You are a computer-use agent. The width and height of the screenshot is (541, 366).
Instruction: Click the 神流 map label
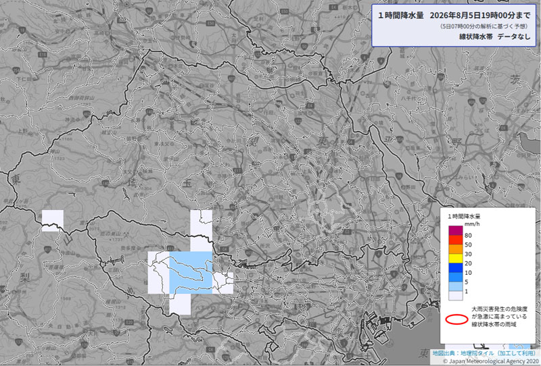pos(70,120)
